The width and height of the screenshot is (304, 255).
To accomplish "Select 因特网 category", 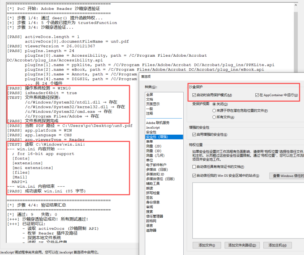I will pyautogui.click(x=151, y=221).
